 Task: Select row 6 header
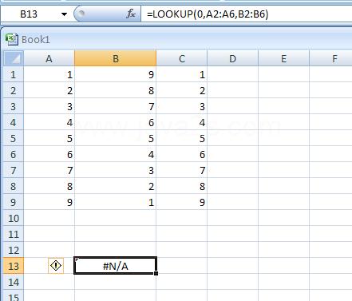click(x=14, y=154)
